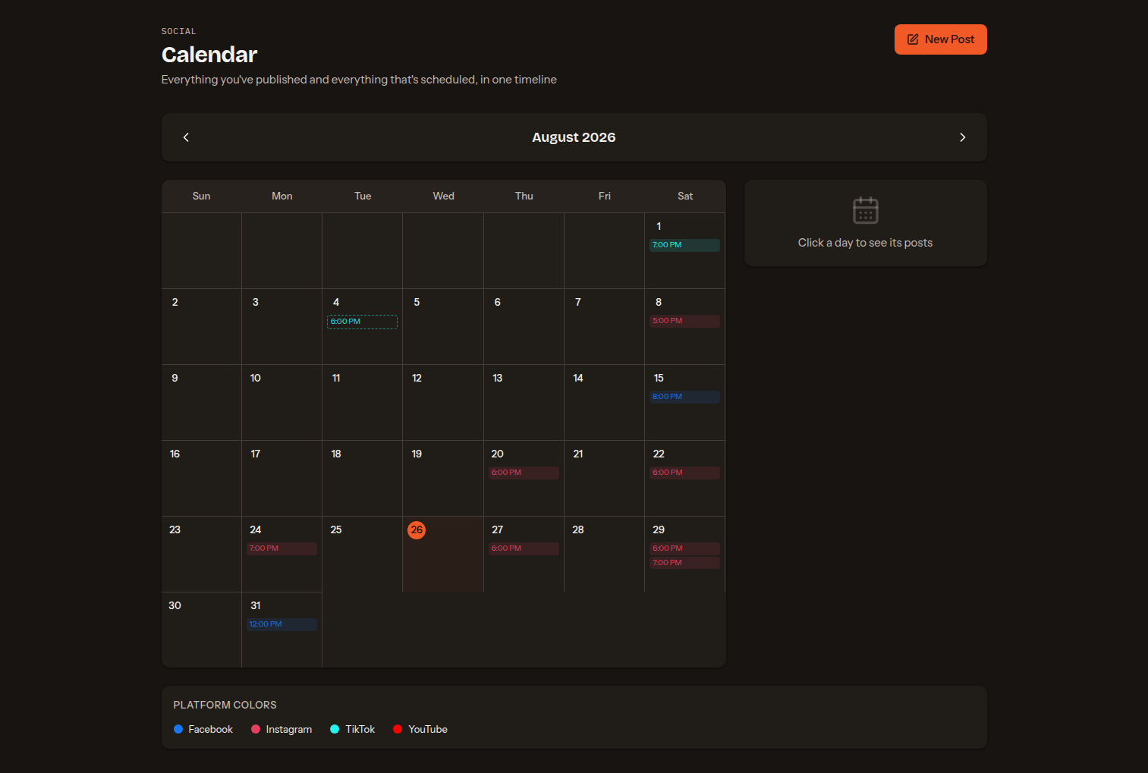Select day 30 in the calendar
This screenshot has width=1148, height=773.
coord(202,630)
